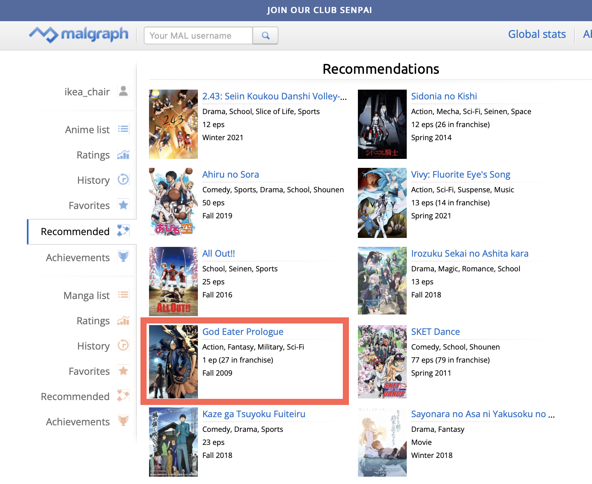This screenshot has height=484, width=592.
Task: Click the SKET Dance poster image
Action: [382, 361]
